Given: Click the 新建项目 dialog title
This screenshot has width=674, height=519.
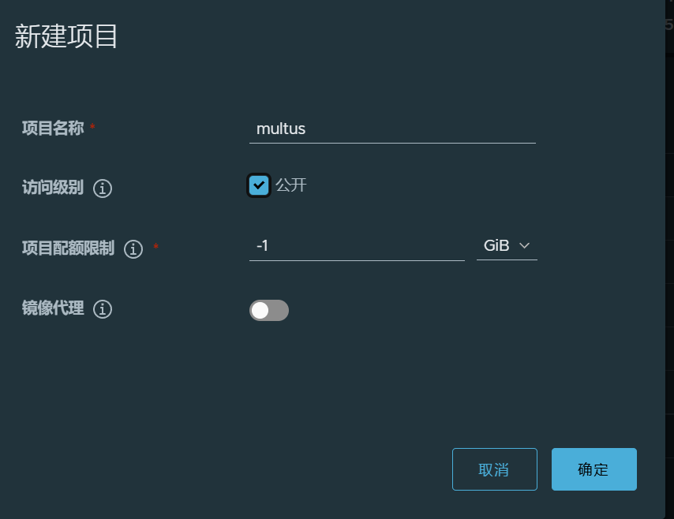Looking at the screenshot, I should click(66, 36).
